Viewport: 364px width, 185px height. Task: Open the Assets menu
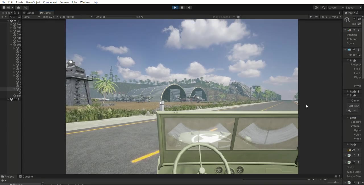19,2
